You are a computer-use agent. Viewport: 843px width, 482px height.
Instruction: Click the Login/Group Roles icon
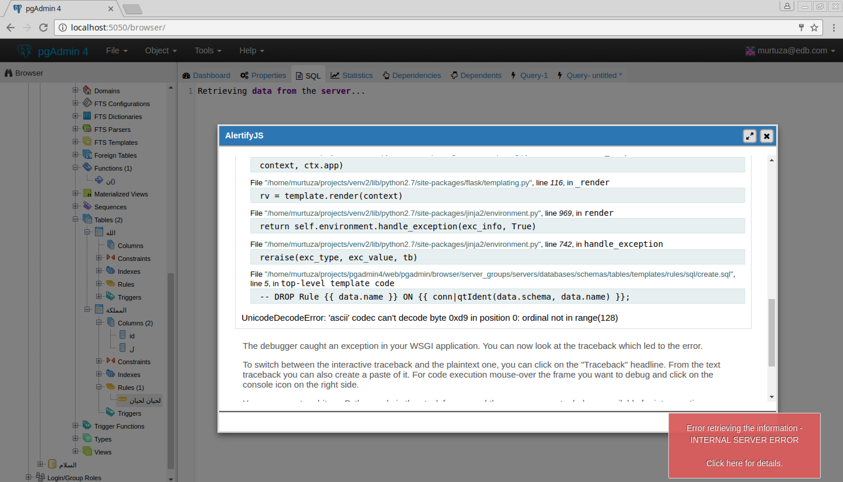point(40,477)
